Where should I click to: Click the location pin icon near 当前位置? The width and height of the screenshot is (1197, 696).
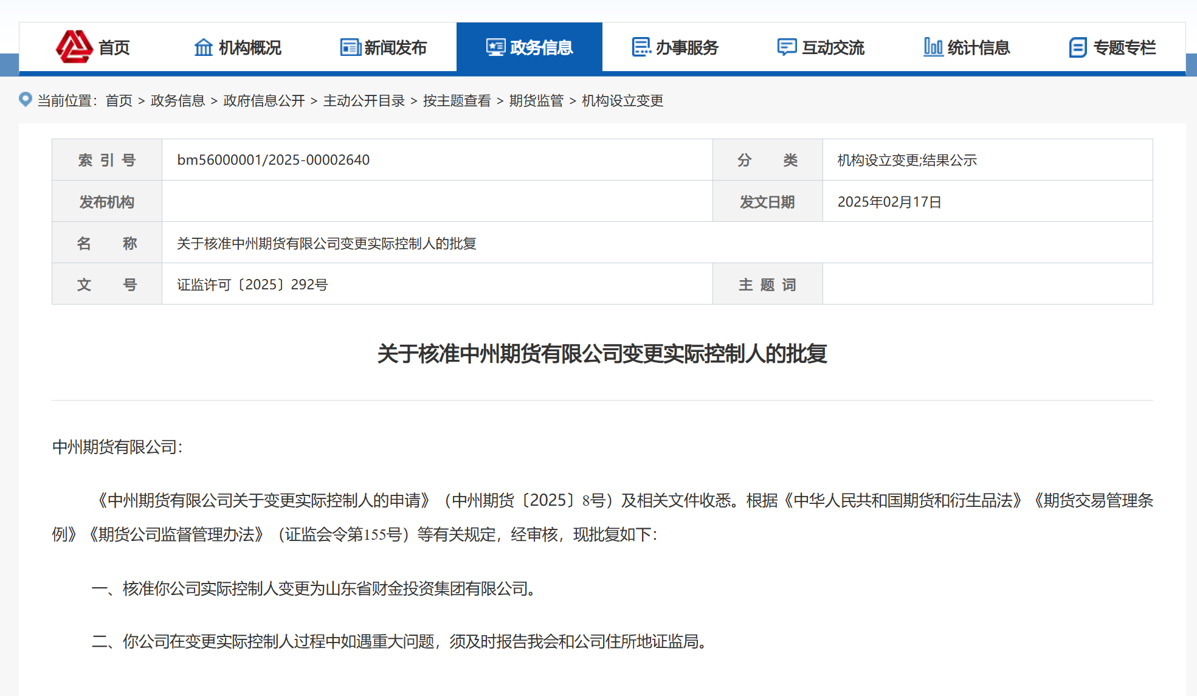pyautogui.click(x=26, y=99)
